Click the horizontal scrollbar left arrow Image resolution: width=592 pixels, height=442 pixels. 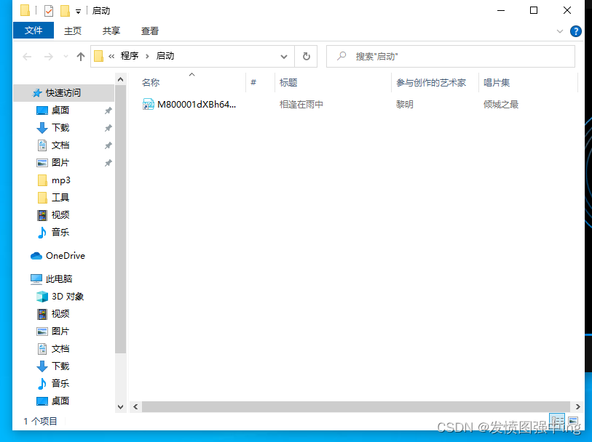(x=135, y=406)
